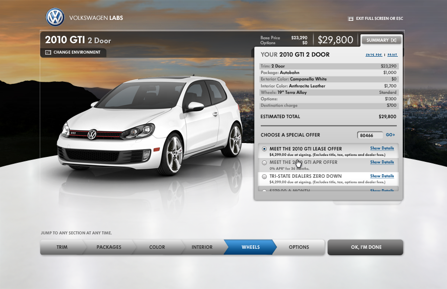Click the 0% APR for 36 months text
447x289 pixels.
point(289,168)
